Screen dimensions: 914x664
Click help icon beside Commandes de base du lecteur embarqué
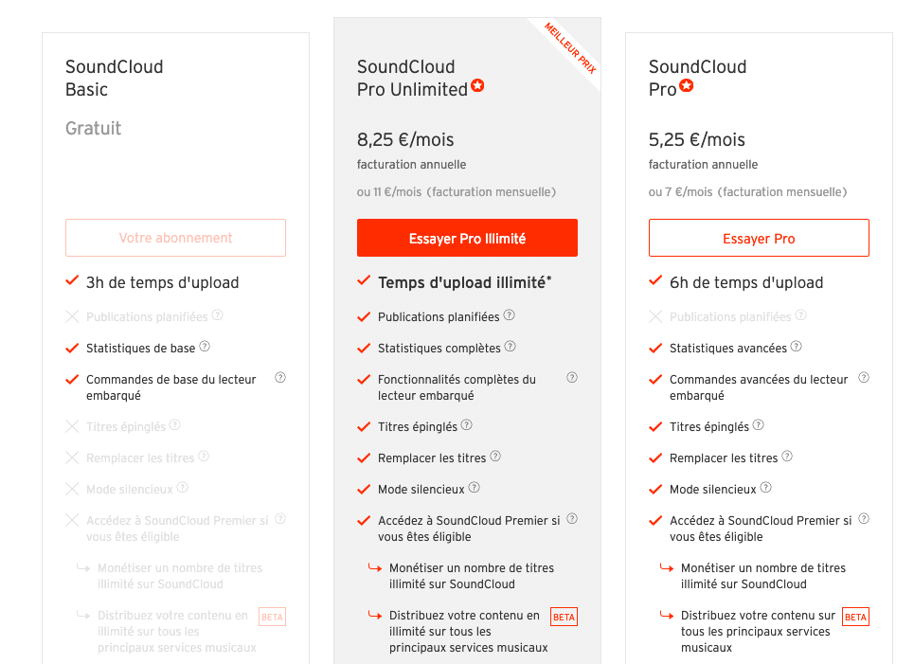point(280,377)
